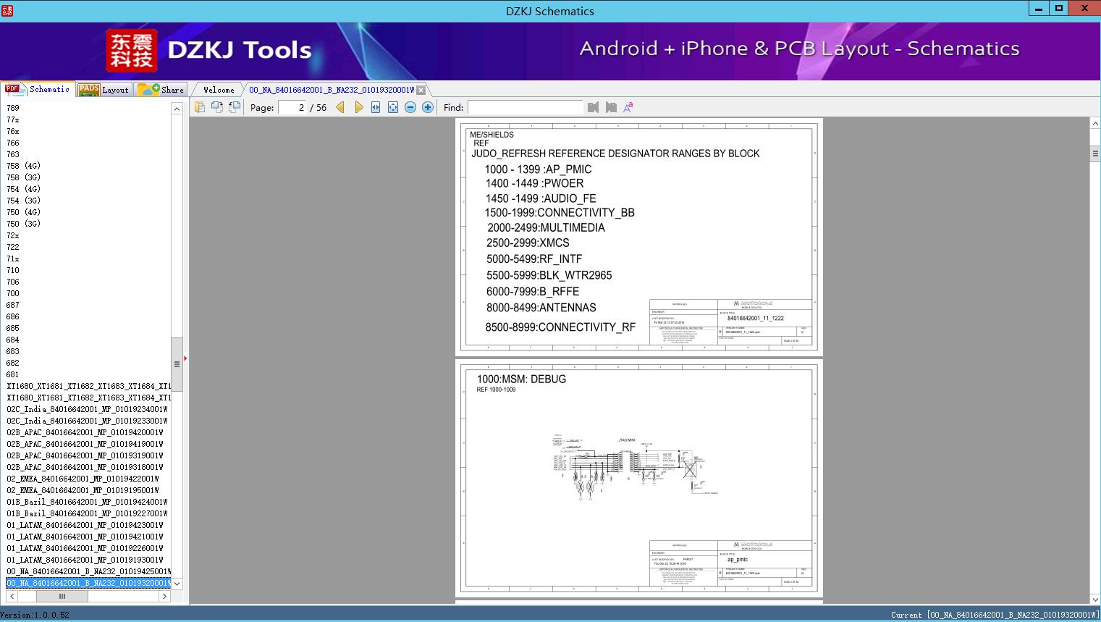Zoom out with the minus icon
1101x622 pixels.
pos(410,107)
